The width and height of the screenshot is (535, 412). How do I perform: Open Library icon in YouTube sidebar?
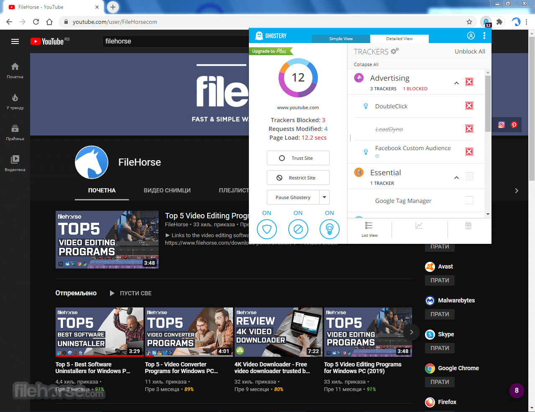(15, 159)
